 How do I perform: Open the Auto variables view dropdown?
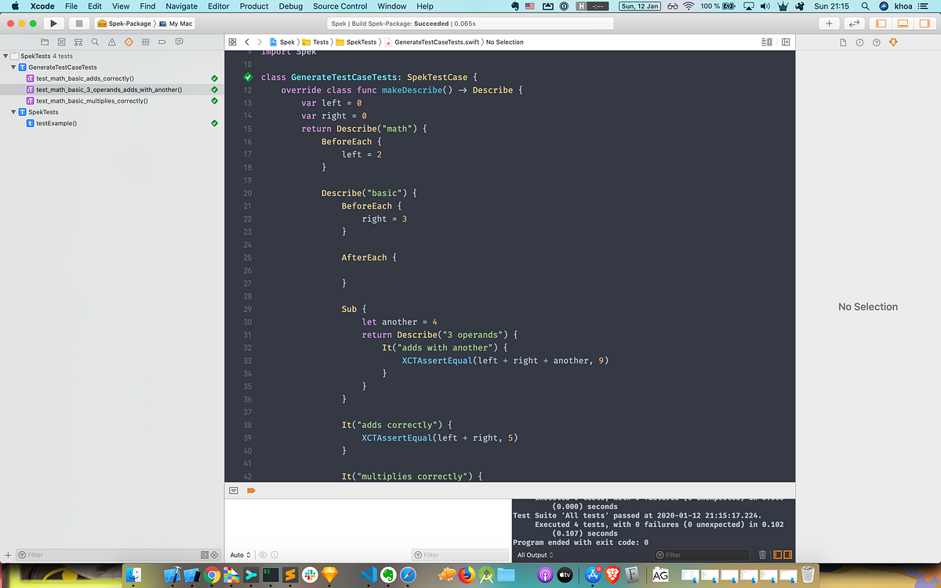click(x=241, y=554)
